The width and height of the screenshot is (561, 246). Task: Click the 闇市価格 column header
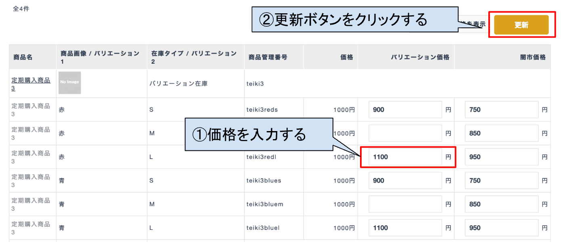click(532, 57)
